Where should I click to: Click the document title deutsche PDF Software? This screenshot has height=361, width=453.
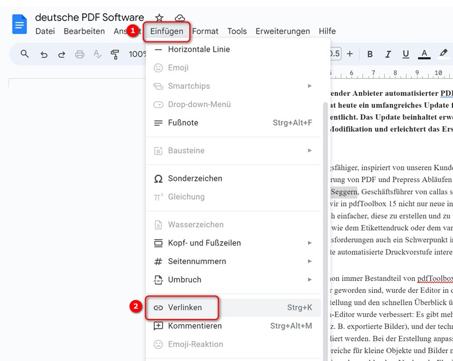89,17
